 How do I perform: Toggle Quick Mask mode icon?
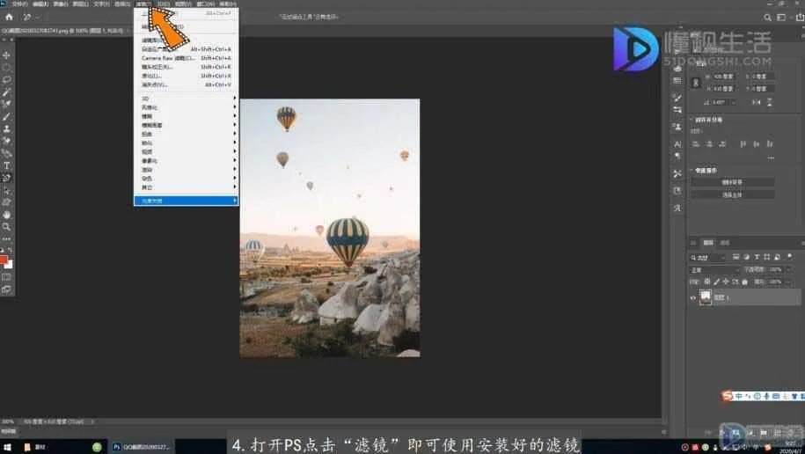(x=7, y=276)
